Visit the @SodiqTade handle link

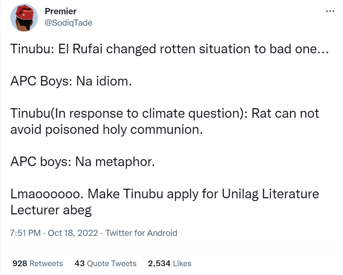tap(68, 23)
